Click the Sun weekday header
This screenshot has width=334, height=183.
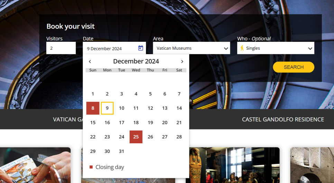pos(93,70)
